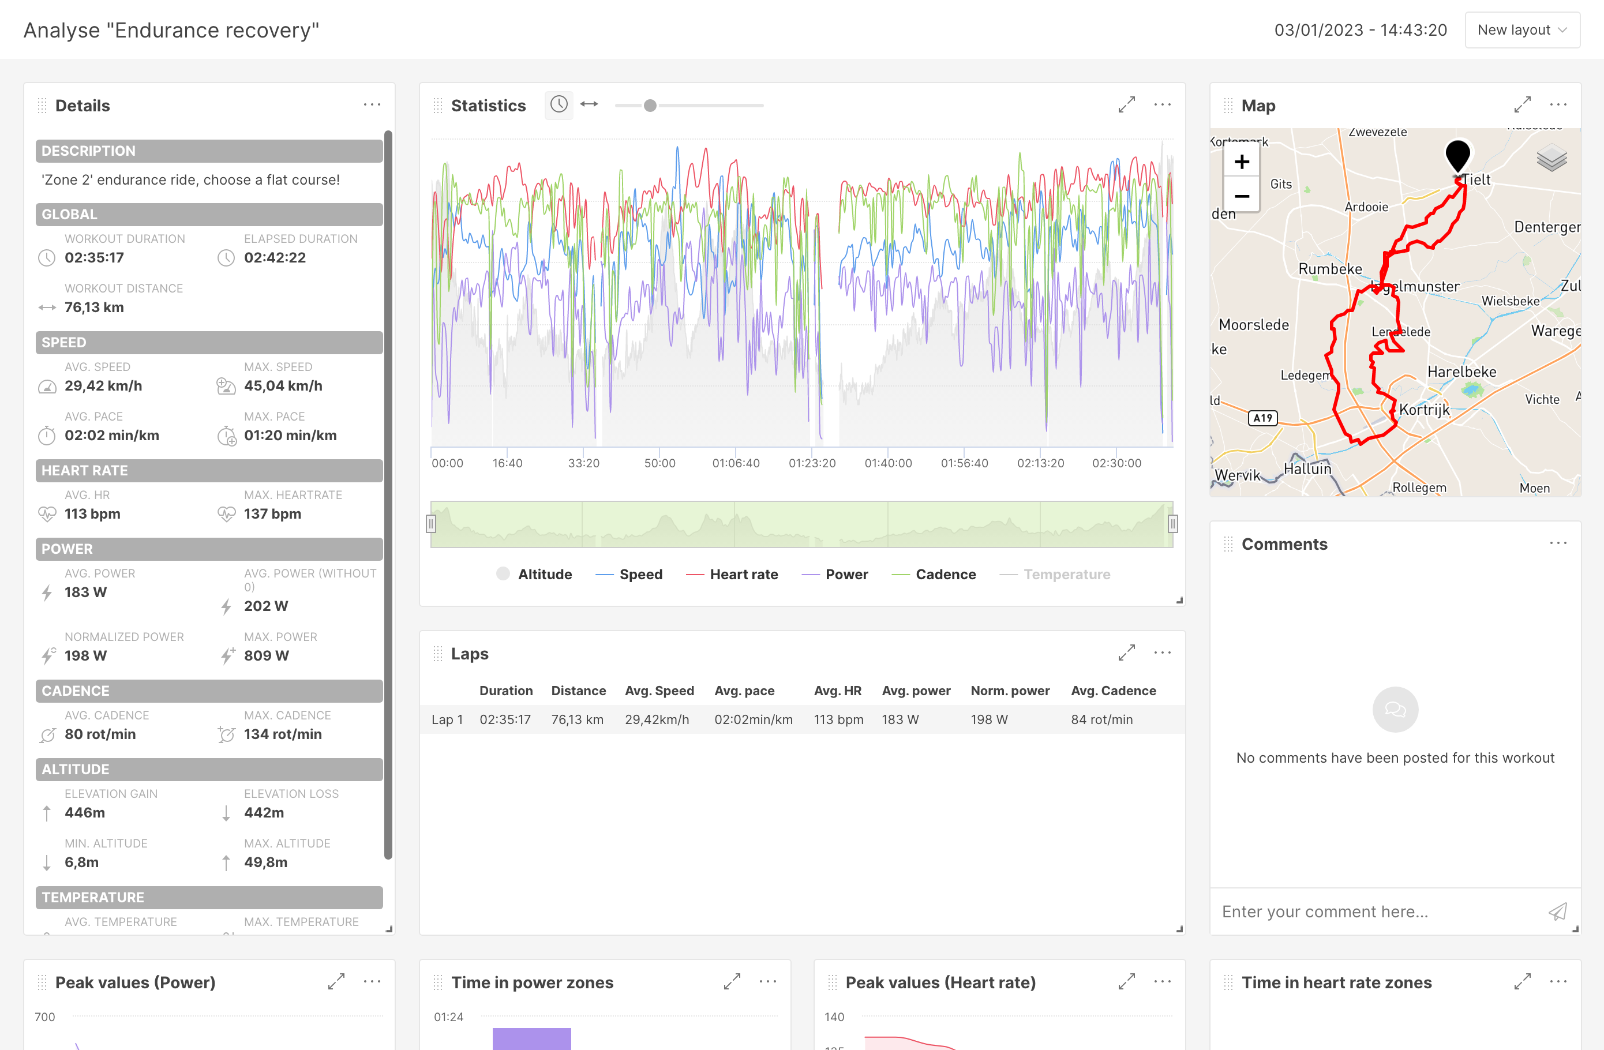Zoom in on the map with the plus icon
Viewport: 1604px width, 1050px height.
[x=1242, y=161]
